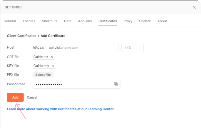Remove the Guide.crt file with its X icon
Viewport: 201px width, 133px height.
tap(52, 57)
